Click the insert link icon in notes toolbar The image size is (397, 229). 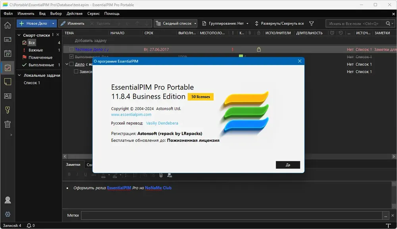tap(170, 175)
